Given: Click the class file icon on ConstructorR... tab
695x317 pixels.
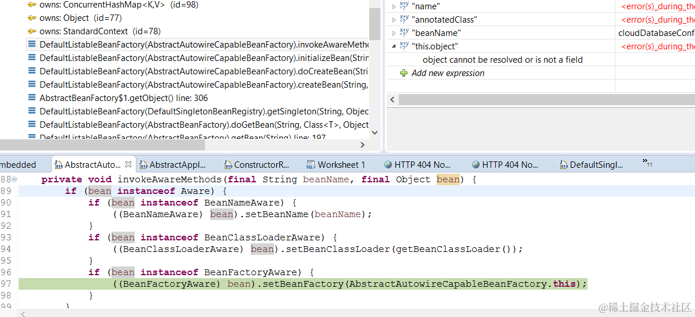Looking at the screenshot, I should click(228, 165).
